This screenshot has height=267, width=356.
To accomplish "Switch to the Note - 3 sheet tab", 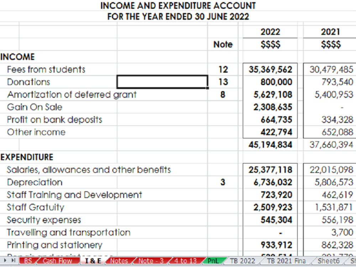I will click(x=151, y=261).
